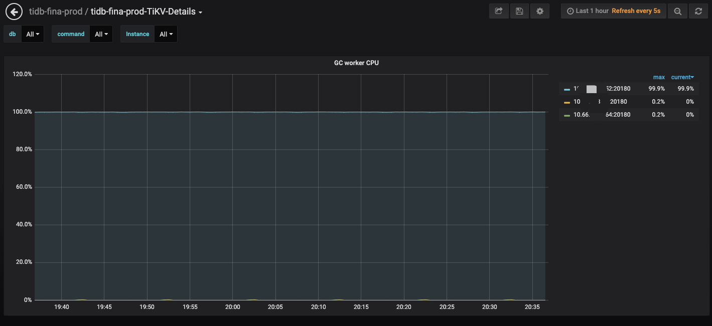Click the share dashboard icon
Viewport: 712px width, 326px height.
pos(499,11)
